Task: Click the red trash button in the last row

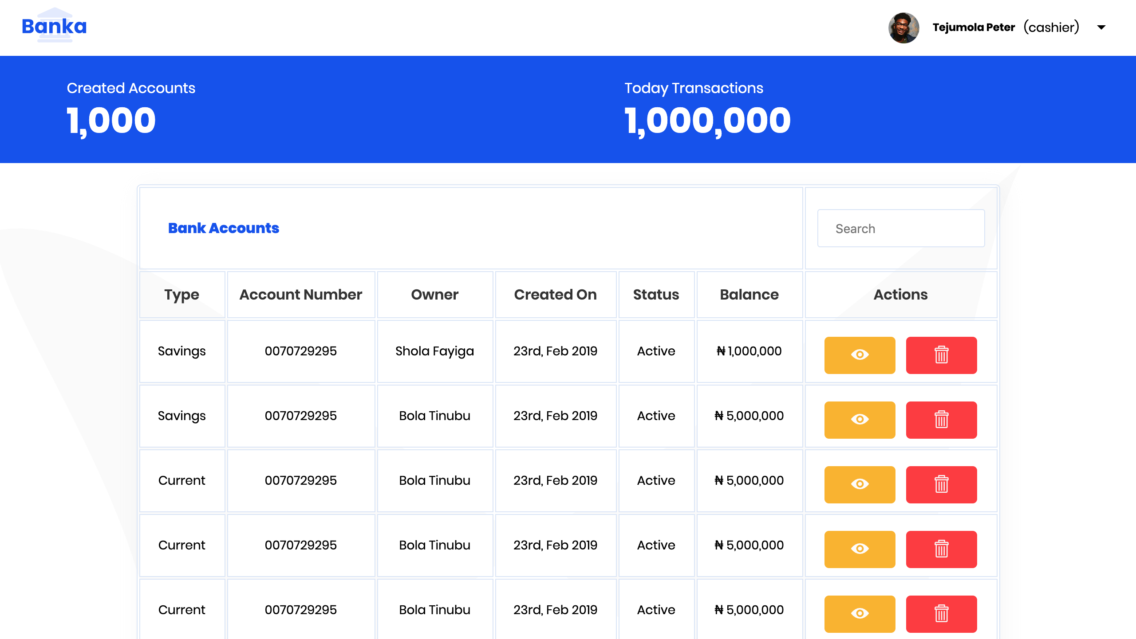Action: (941, 614)
